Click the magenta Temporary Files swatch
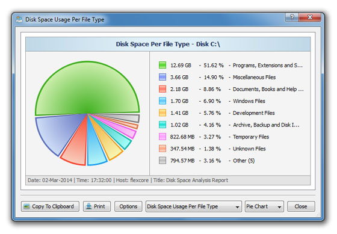The height and width of the screenshot is (234, 337). (162, 137)
